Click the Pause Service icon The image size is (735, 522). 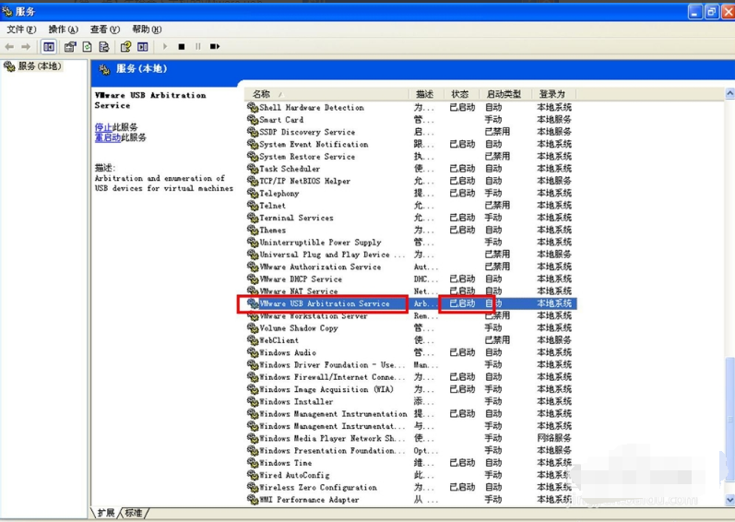pos(197,46)
